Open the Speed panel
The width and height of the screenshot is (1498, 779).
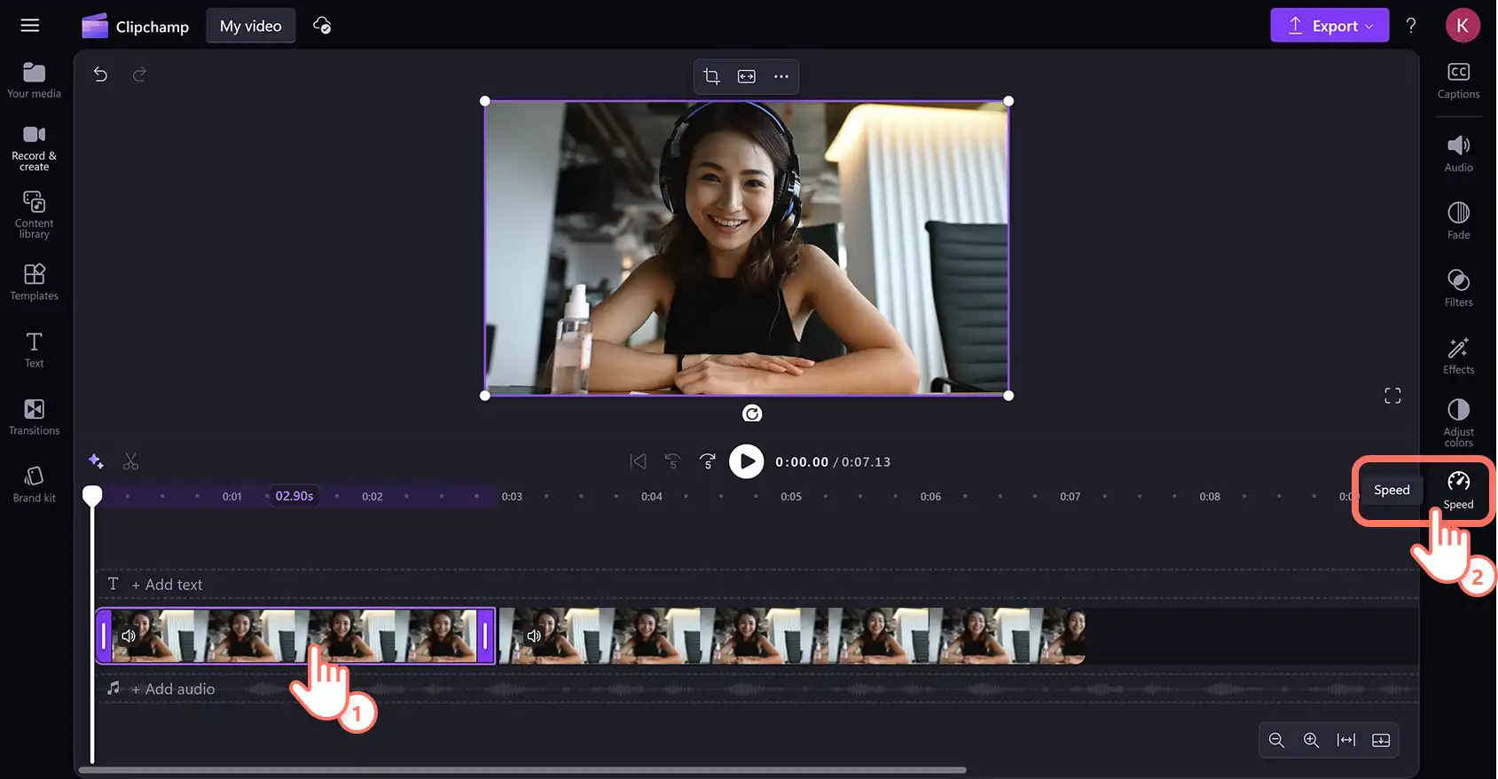[1458, 490]
